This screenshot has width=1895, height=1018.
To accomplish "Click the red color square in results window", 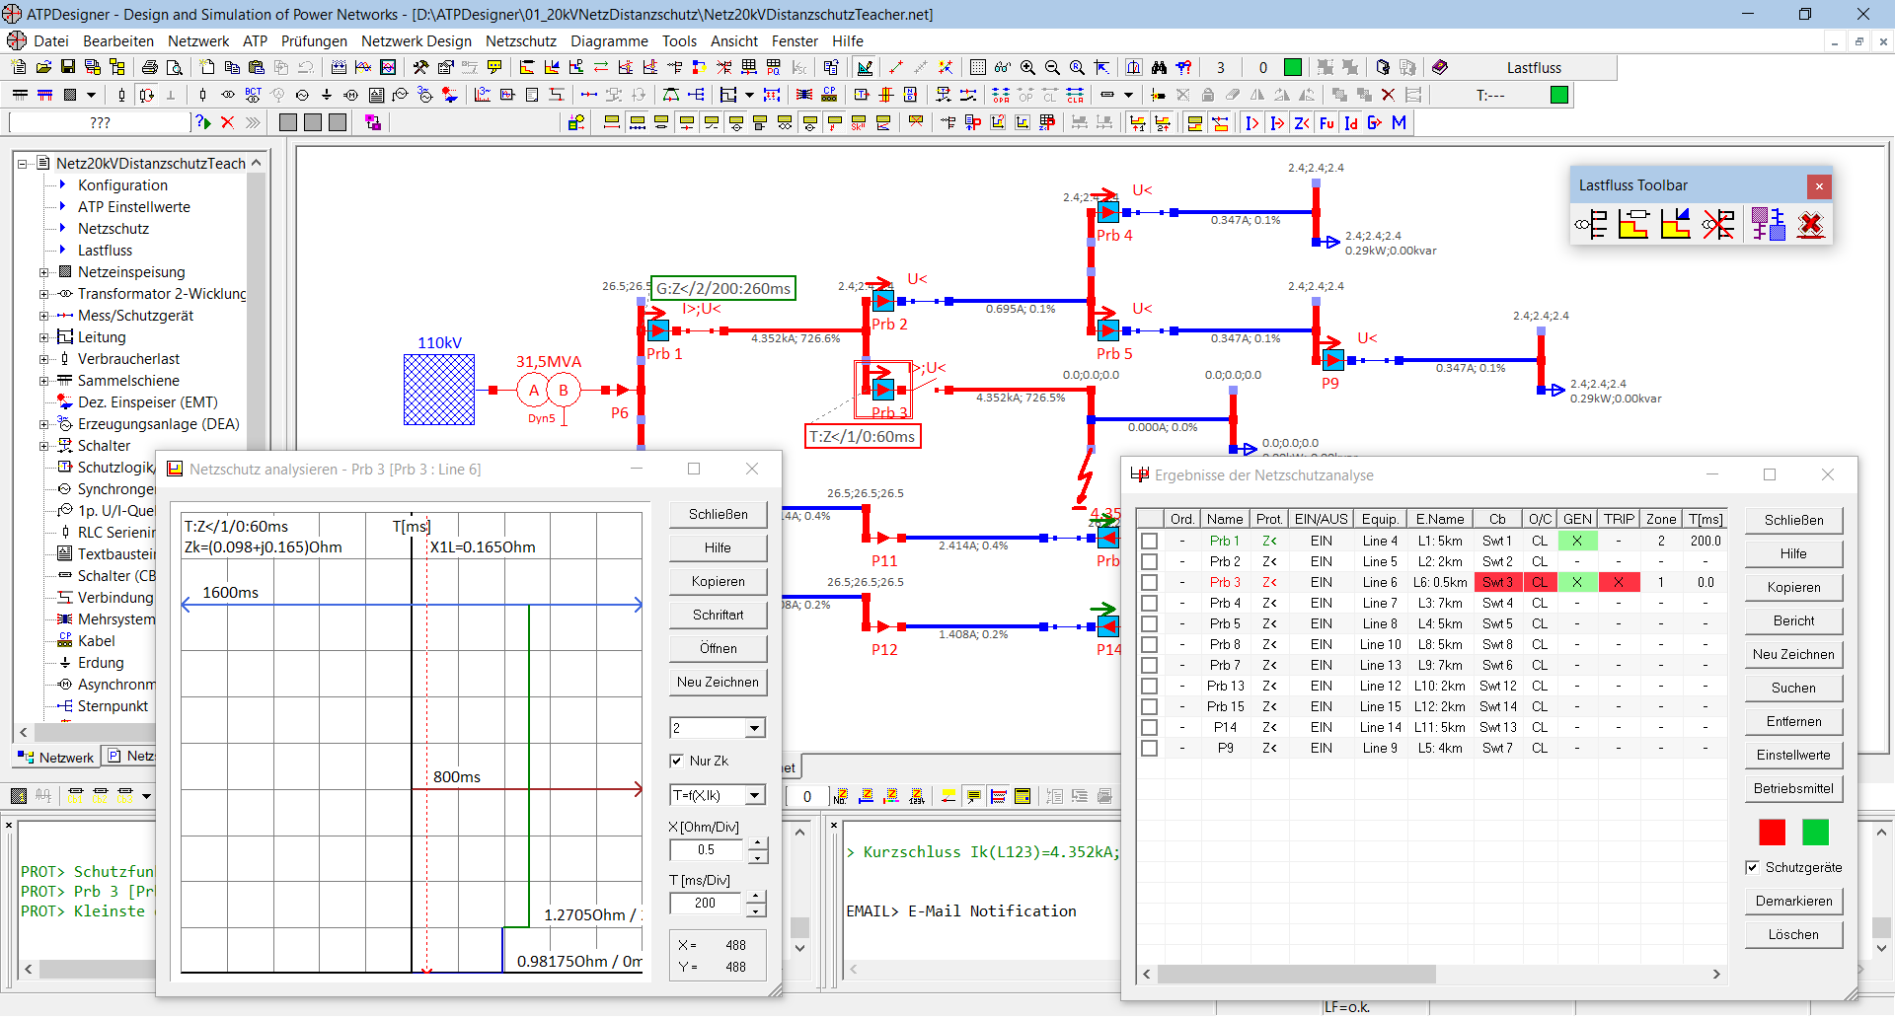I will [1772, 833].
